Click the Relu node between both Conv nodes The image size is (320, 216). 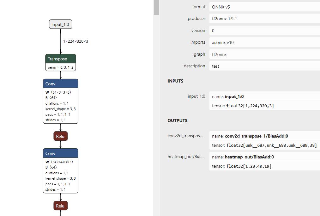[60, 136]
